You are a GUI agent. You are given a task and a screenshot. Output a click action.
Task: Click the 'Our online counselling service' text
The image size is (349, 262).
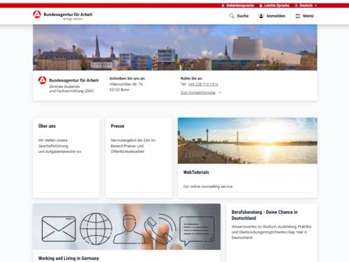point(208,187)
